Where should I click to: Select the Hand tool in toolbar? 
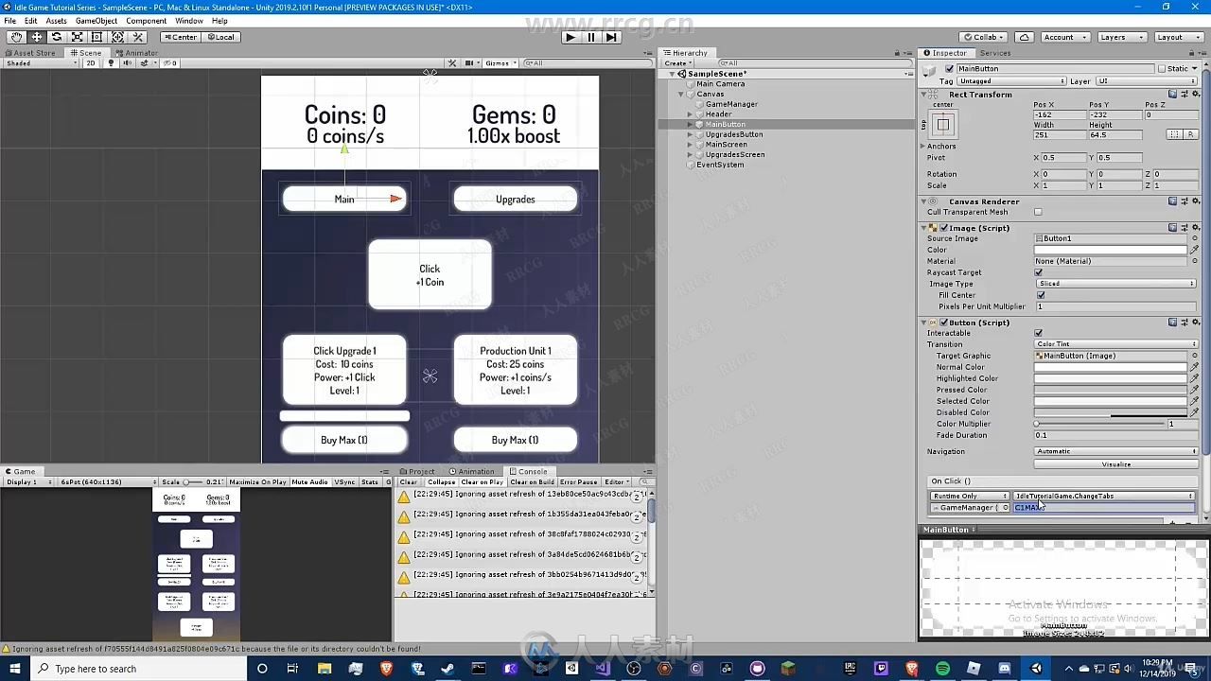tap(17, 37)
